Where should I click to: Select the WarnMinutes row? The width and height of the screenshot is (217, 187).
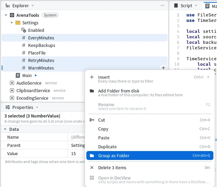[x=84, y=68]
